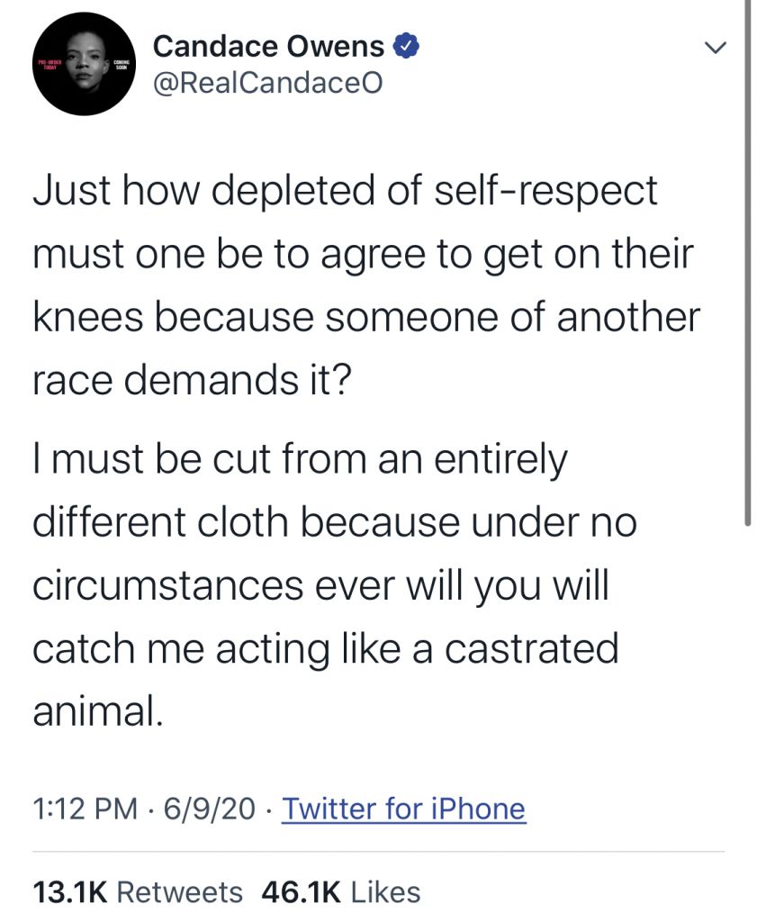Click the word 'Likes' label
This screenshot has height=922, width=757.
tap(385, 891)
